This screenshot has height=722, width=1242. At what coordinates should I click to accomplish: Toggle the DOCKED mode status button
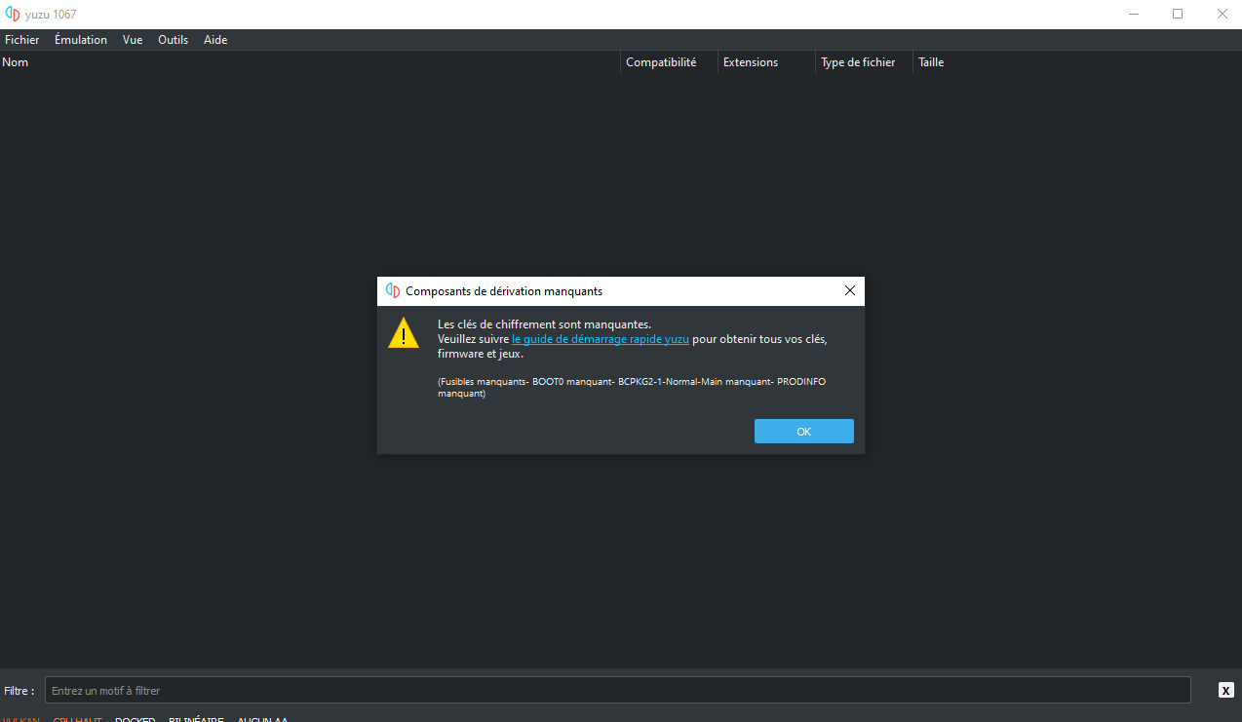[135, 719]
